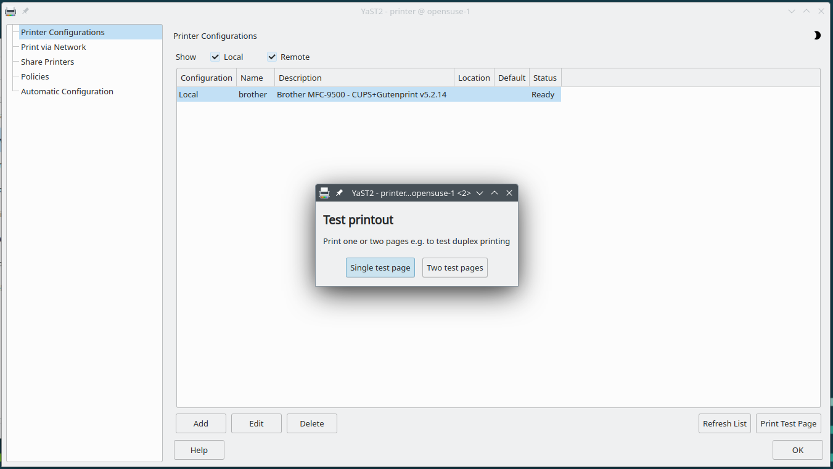Close the Test printout dialog
Image resolution: width=833 pixels, height=469 pixels.
[509, 193]
